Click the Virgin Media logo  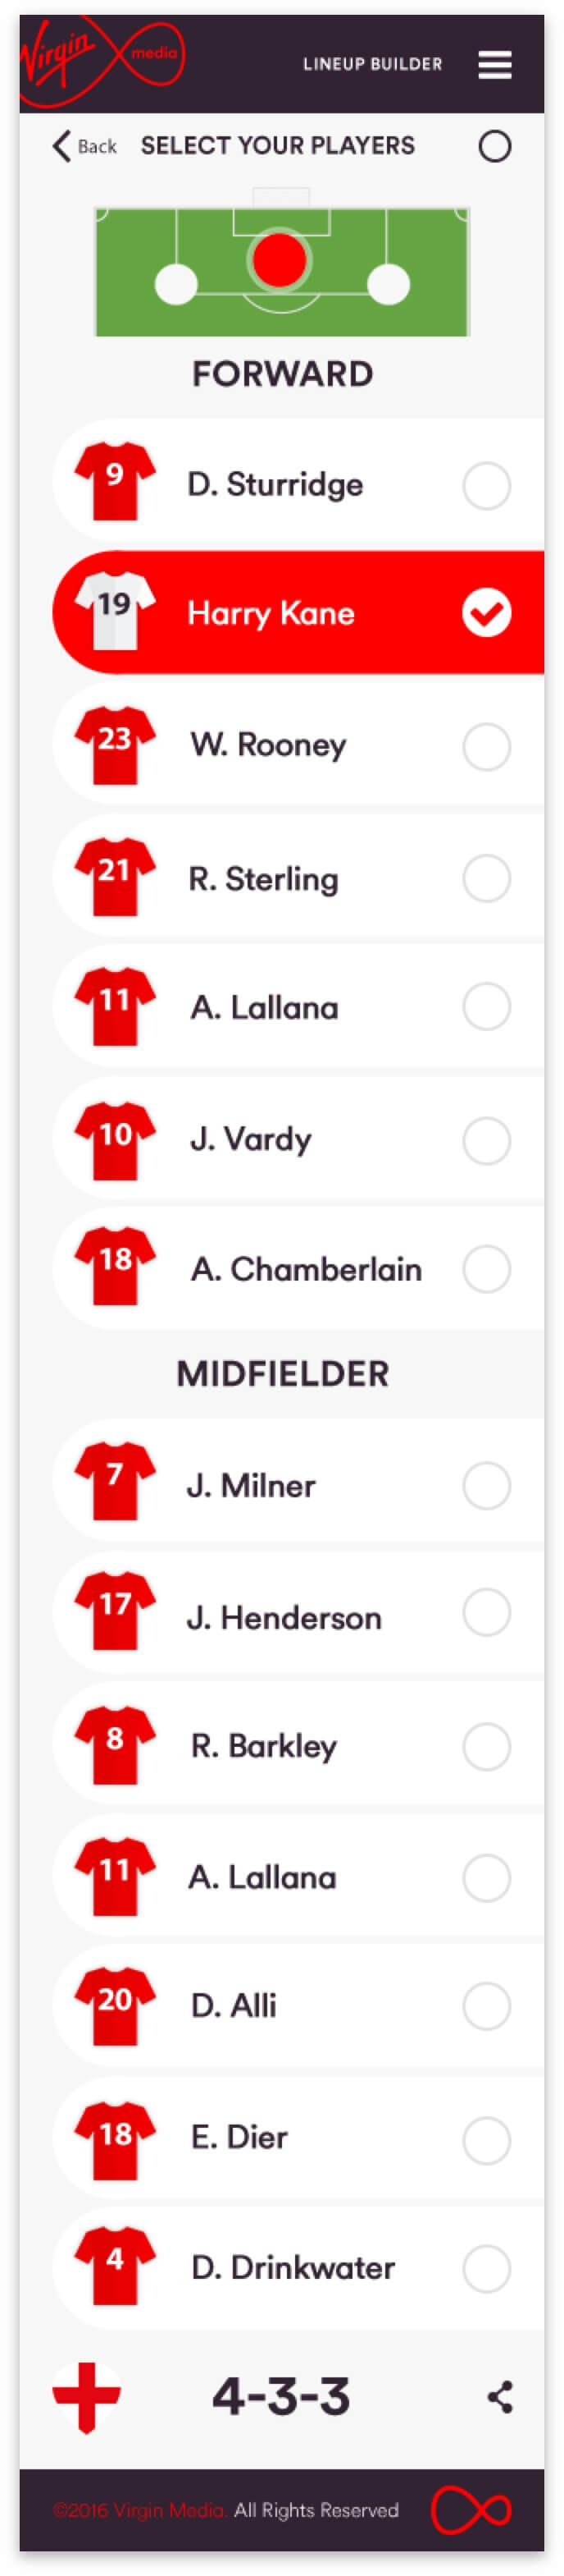coord(102,61)
